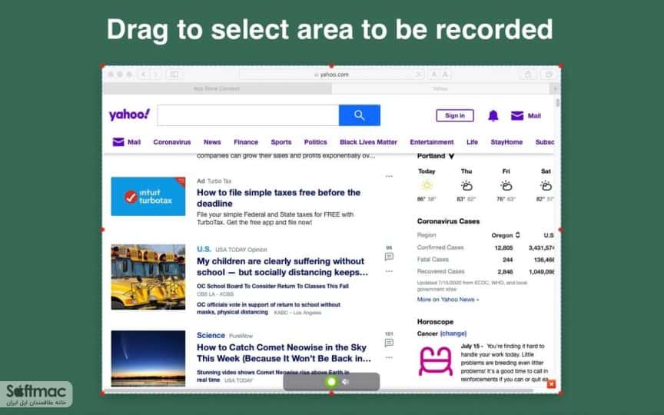Add a new Safari tab with plus
The height and width of the screenshot is (415, 664).
tap(555, 89)
